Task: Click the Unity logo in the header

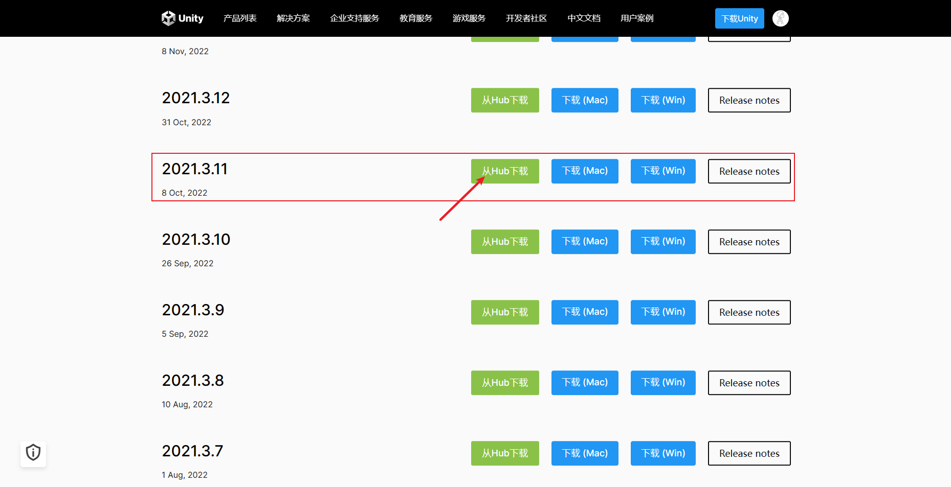Action: click(183, 18)
